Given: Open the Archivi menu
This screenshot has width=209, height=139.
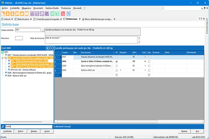Looking at the screenshot, I should point(5,8).
